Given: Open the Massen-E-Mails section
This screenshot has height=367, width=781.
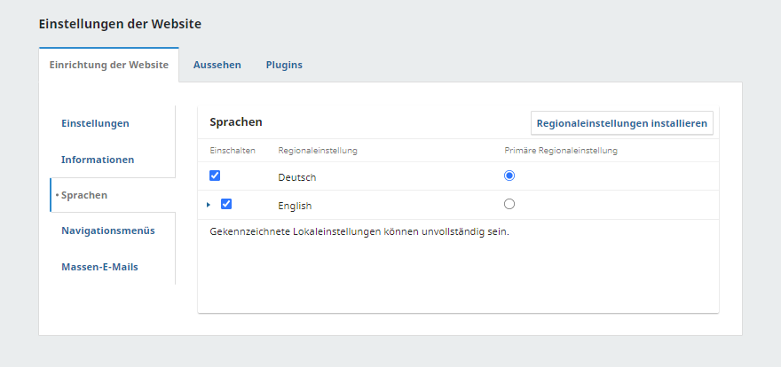Looking at the screenshot, I should pyautogui.click(x=99, y=267).
